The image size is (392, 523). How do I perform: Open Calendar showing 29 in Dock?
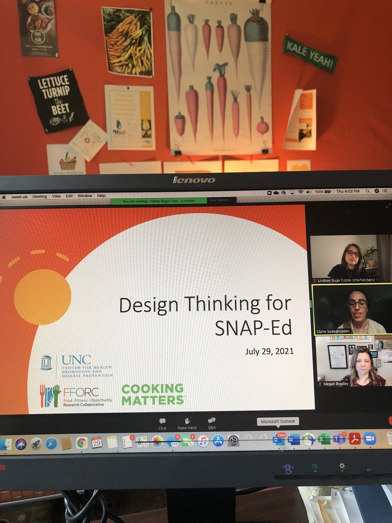(97, 442)
